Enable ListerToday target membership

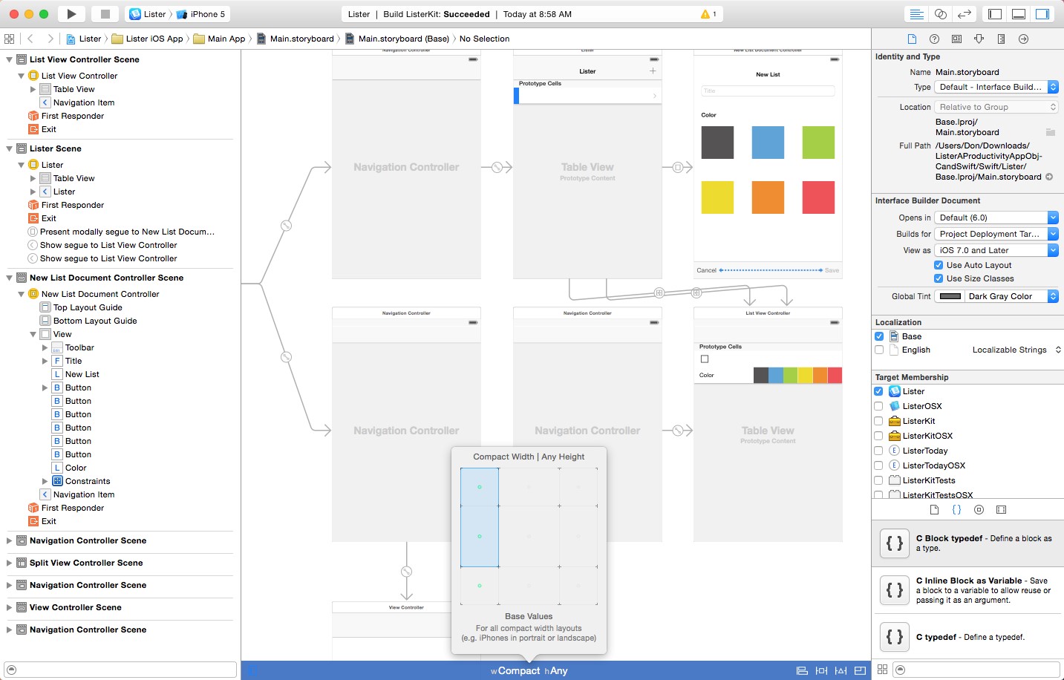(878, 451)
